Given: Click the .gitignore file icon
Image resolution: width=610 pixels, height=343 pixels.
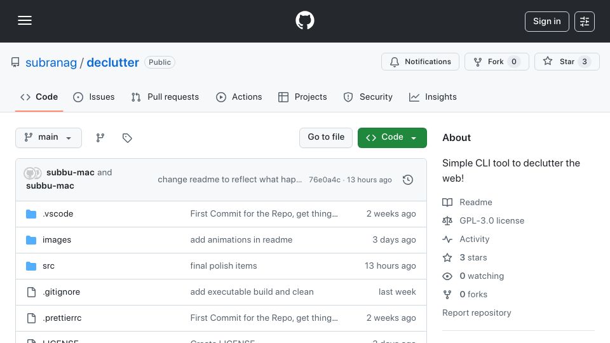Looking at the screenshot, I should (31, 292).
